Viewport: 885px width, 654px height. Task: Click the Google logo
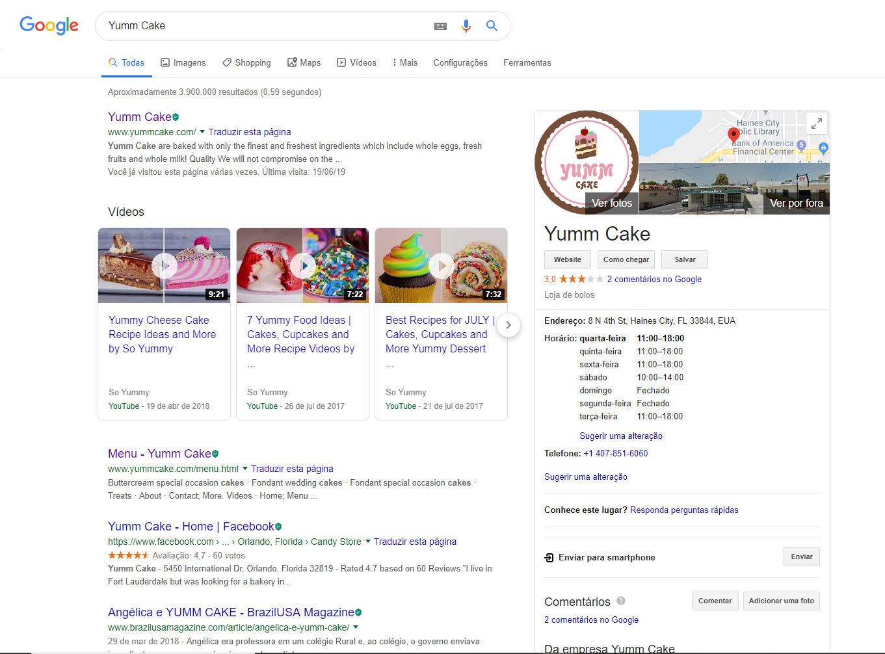[x=49, y=25]
